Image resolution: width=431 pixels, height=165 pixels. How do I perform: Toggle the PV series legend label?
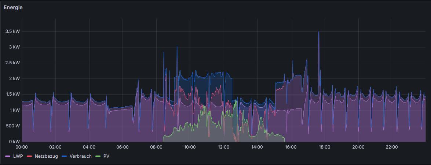coord(106,156)
